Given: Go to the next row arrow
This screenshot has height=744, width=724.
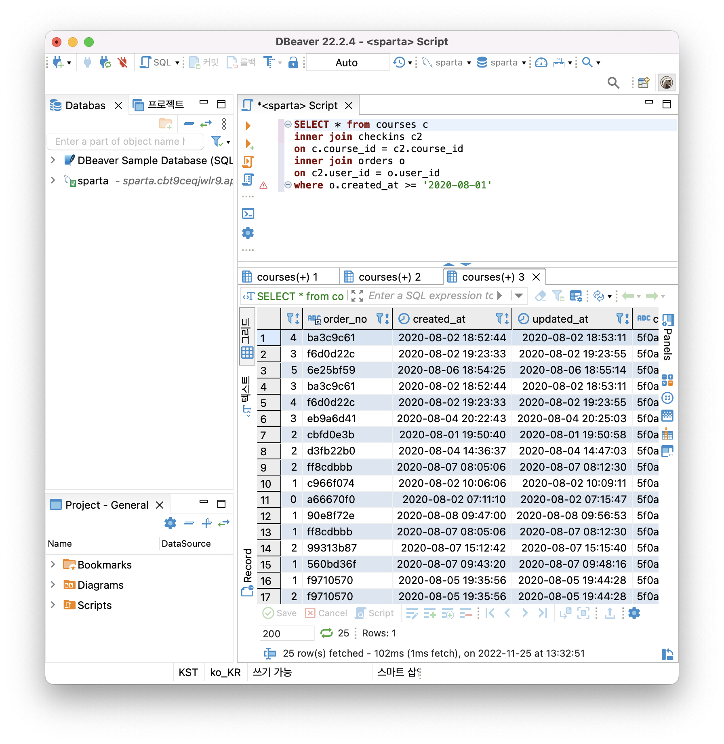Looking at the screenshot, I should [x=525, y=613].
